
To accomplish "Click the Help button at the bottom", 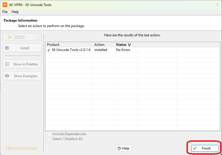I will point(124,148).
